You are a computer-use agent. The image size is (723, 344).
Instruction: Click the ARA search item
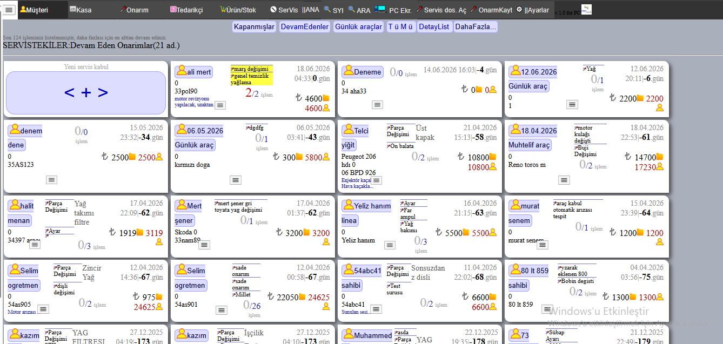(x=359, y=10)
